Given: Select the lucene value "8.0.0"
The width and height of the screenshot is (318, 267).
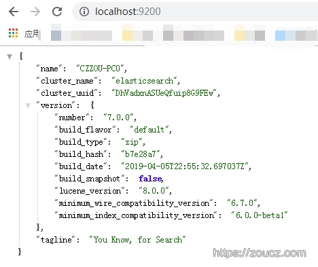Looking at the screenshot, I should coord(154,191).
